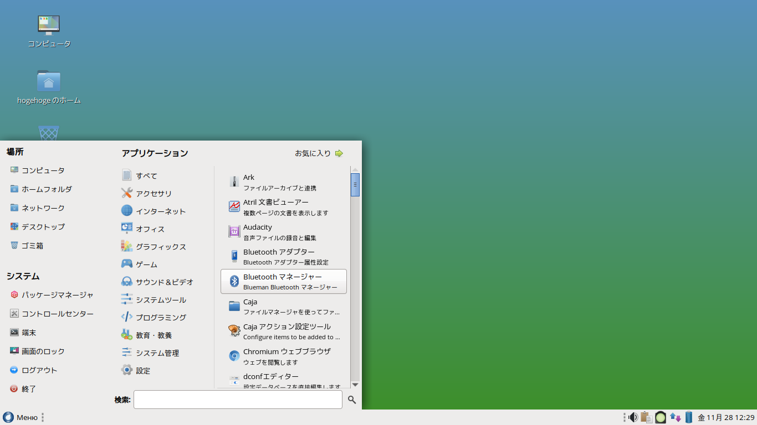This screenshot has height=425, width=757.
Task: Select the サウンド＆ビデオ category
Action: point(157,282)
